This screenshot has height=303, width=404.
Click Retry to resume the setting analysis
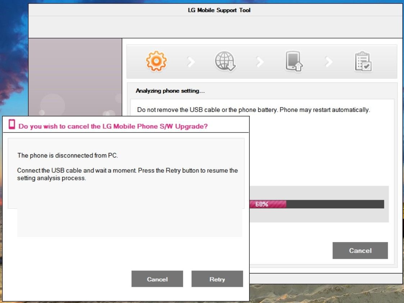point(217,279)
